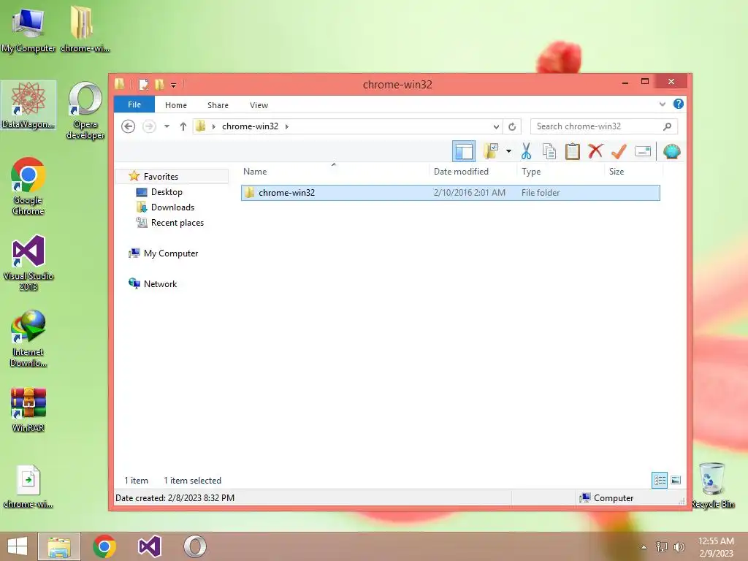The height and width of the screenshot is (561, 748).
Task: Select Internet Download Manager desktop shortcut
Action: [x=28, y=339]
